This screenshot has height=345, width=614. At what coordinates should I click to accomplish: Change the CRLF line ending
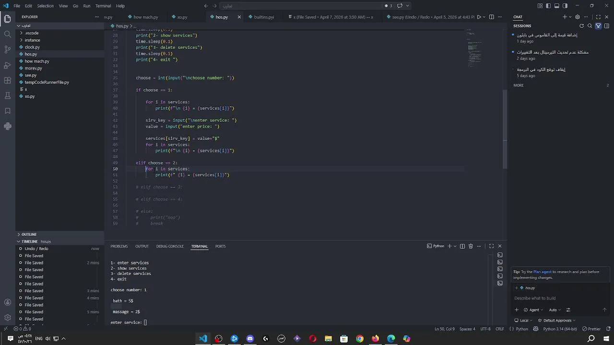(x=500, y=329)
